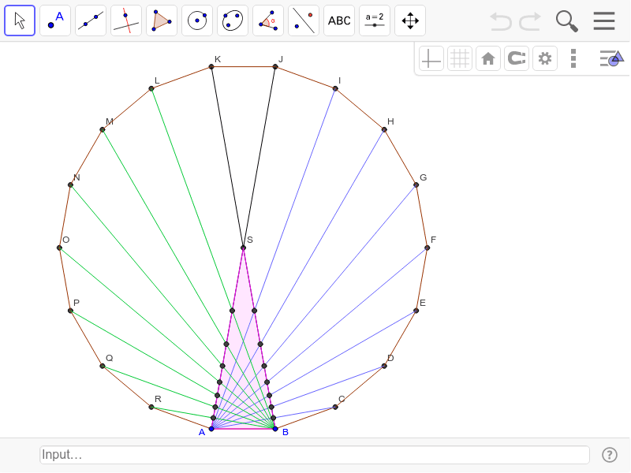Screen dimensions: 631x473
Task: Click the Zoom/Search magnifier
Action: pyautogui.click(x=566, y=21)
